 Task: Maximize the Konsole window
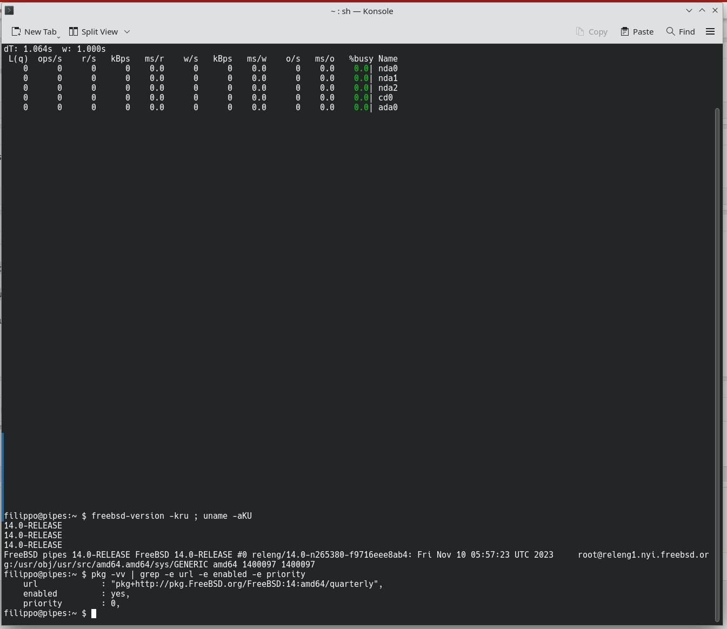coord(702,11)
